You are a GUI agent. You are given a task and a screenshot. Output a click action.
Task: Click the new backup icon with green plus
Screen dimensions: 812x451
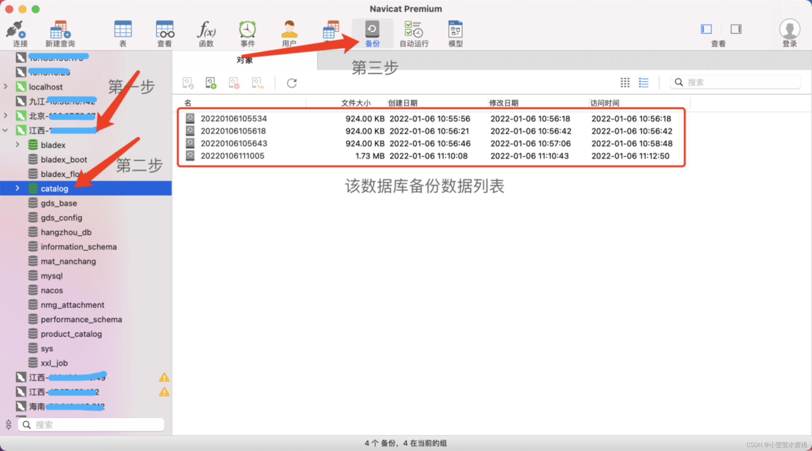(211, 83)
